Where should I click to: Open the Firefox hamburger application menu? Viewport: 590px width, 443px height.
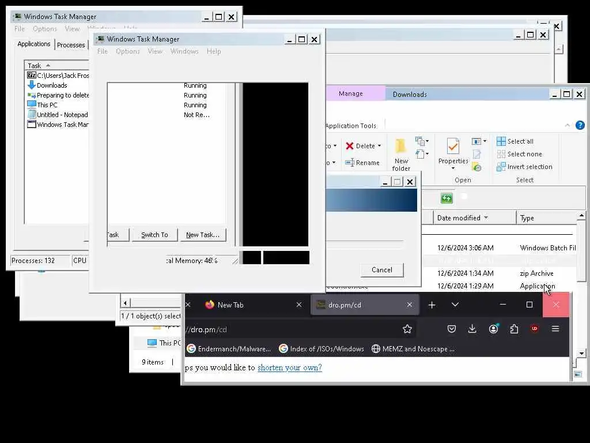(x=555, y=329)
